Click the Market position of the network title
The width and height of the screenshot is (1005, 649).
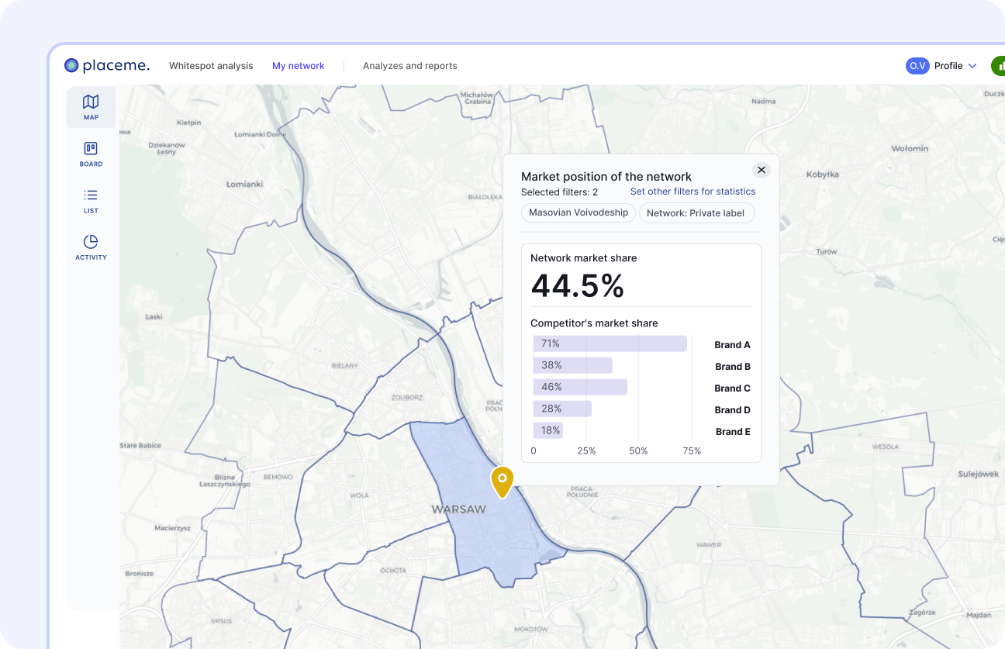(x=606, y=177)
